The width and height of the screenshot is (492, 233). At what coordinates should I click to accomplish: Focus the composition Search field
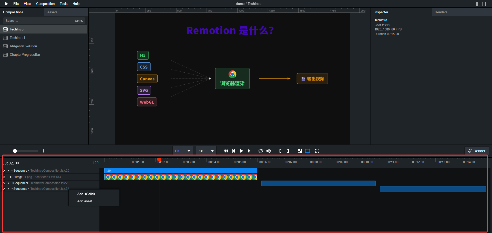[44, 21]
